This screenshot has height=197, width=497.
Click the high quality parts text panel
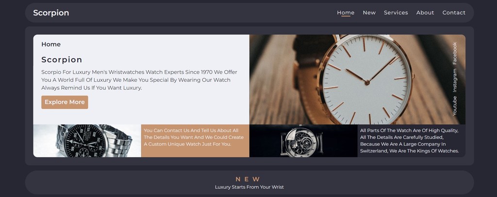coord(412,141)
